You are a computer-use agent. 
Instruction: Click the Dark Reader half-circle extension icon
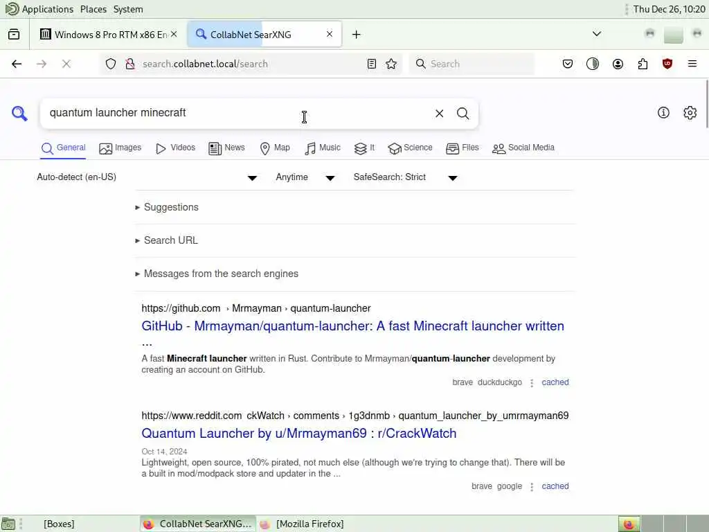click(593, 64)
